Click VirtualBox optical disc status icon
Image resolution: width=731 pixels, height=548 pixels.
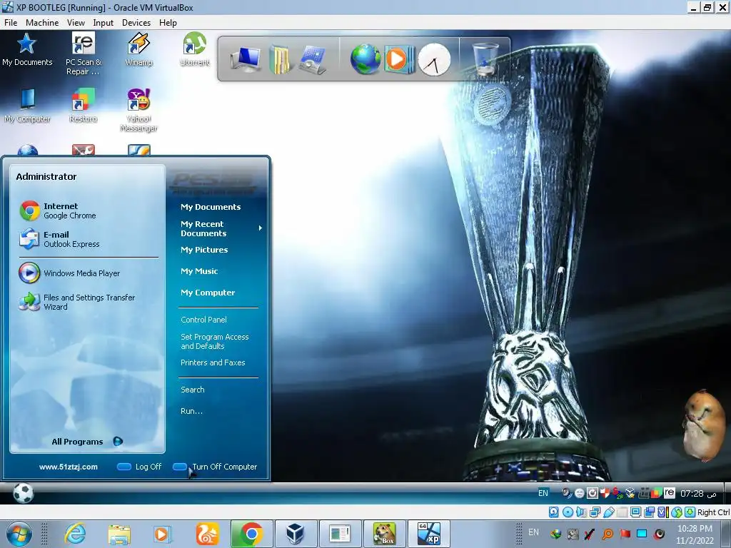[568, 512]
